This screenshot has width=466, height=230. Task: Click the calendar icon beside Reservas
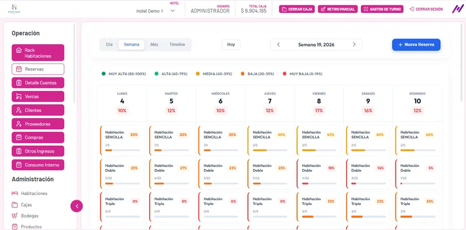tap(19, 69)
